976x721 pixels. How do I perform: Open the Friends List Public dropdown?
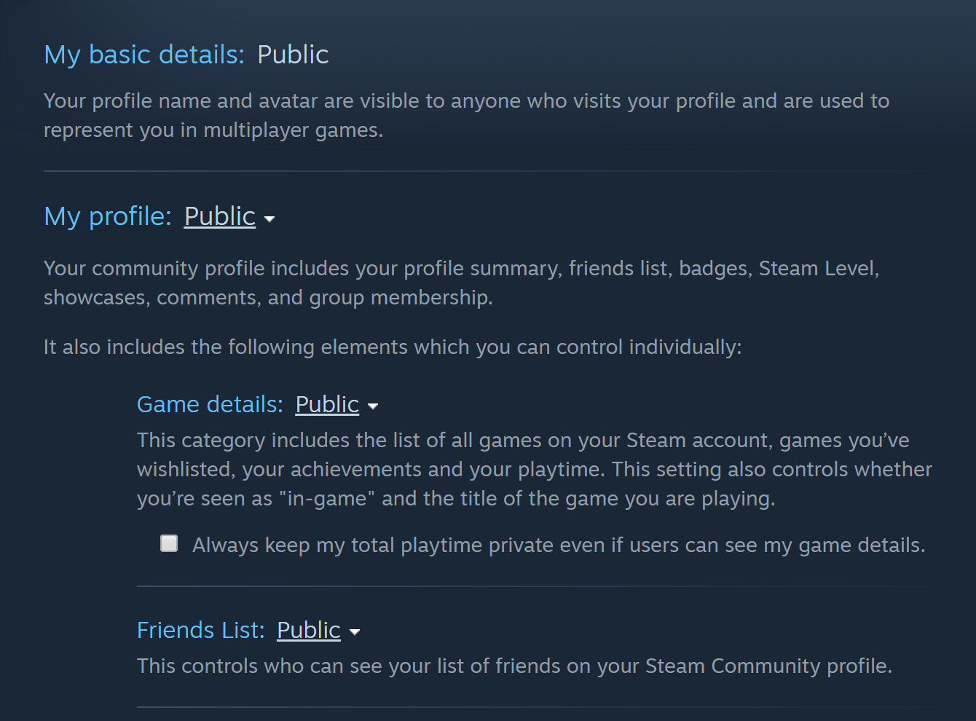[309, 630]
